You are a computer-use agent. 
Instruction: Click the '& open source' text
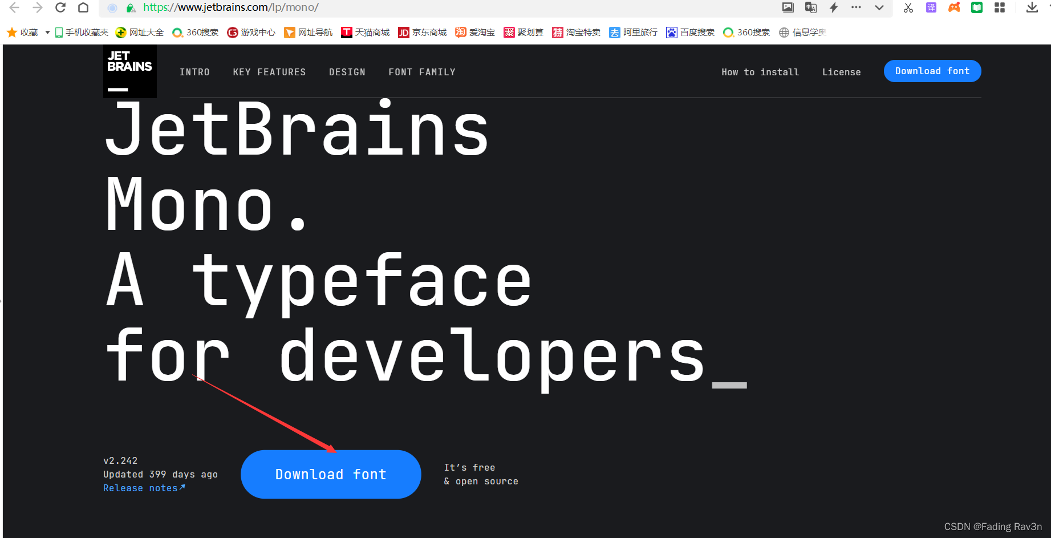(x=481, y=481)
